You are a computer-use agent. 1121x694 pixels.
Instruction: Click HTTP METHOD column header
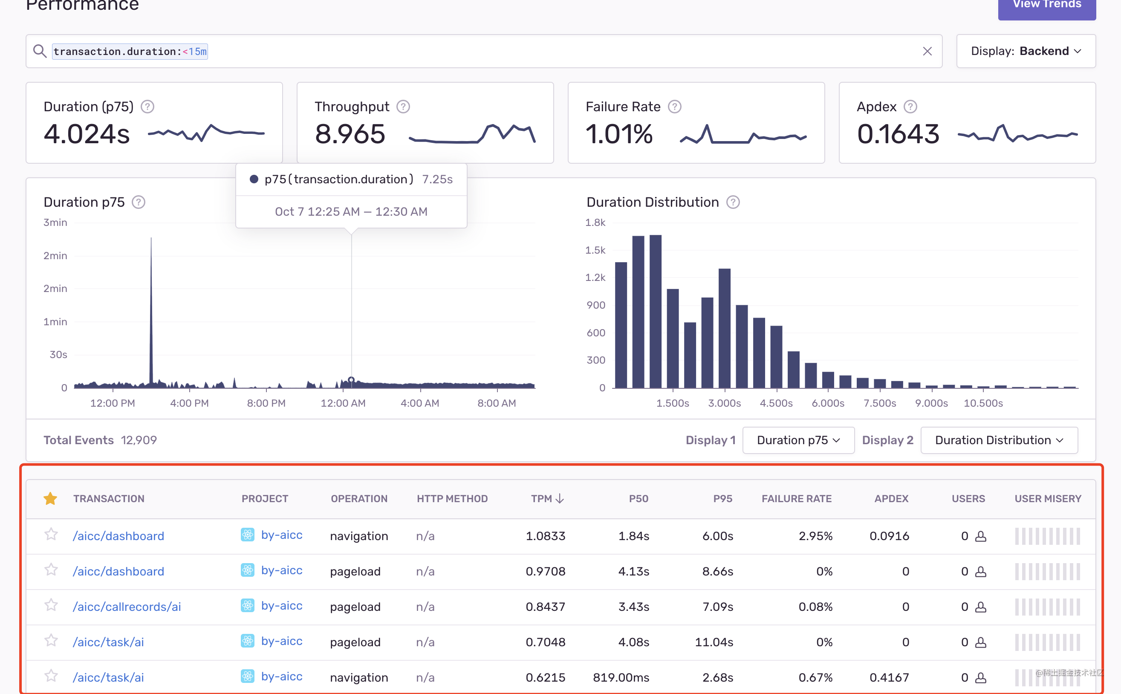[x=452, y=498]
